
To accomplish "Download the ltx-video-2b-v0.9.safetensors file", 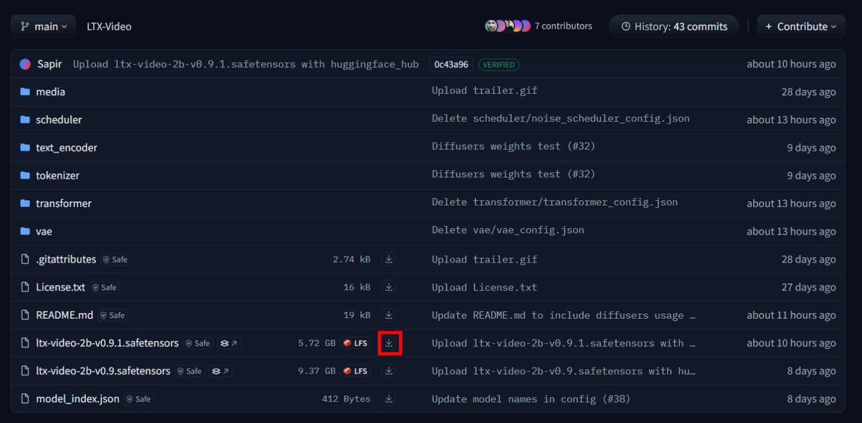I will pos(389,371).
